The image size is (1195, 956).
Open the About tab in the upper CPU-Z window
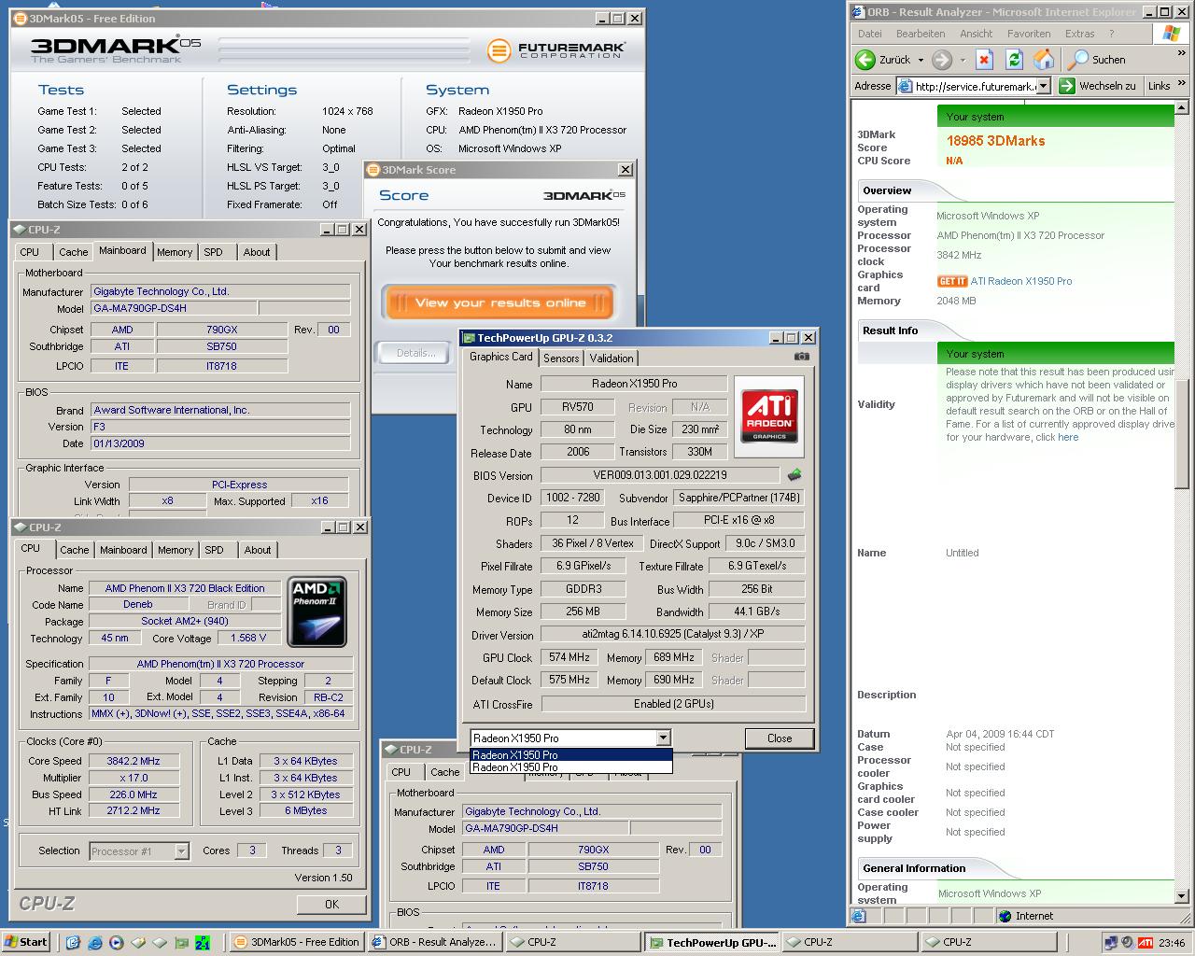(257, 252)
